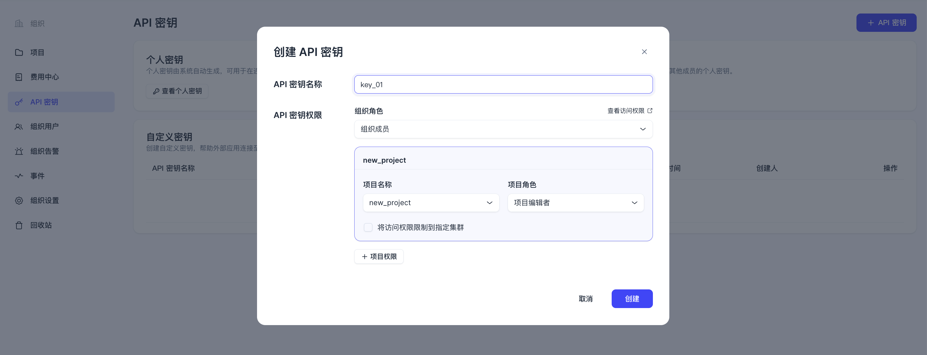Open the organization role dropdown
The width and height of the screenshot is (927, 355).
click(503, 129)
